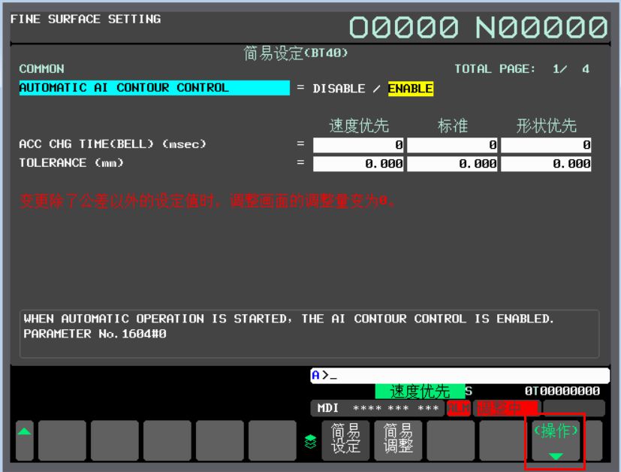Click ACC CHG TIME field under 标准

452,145
